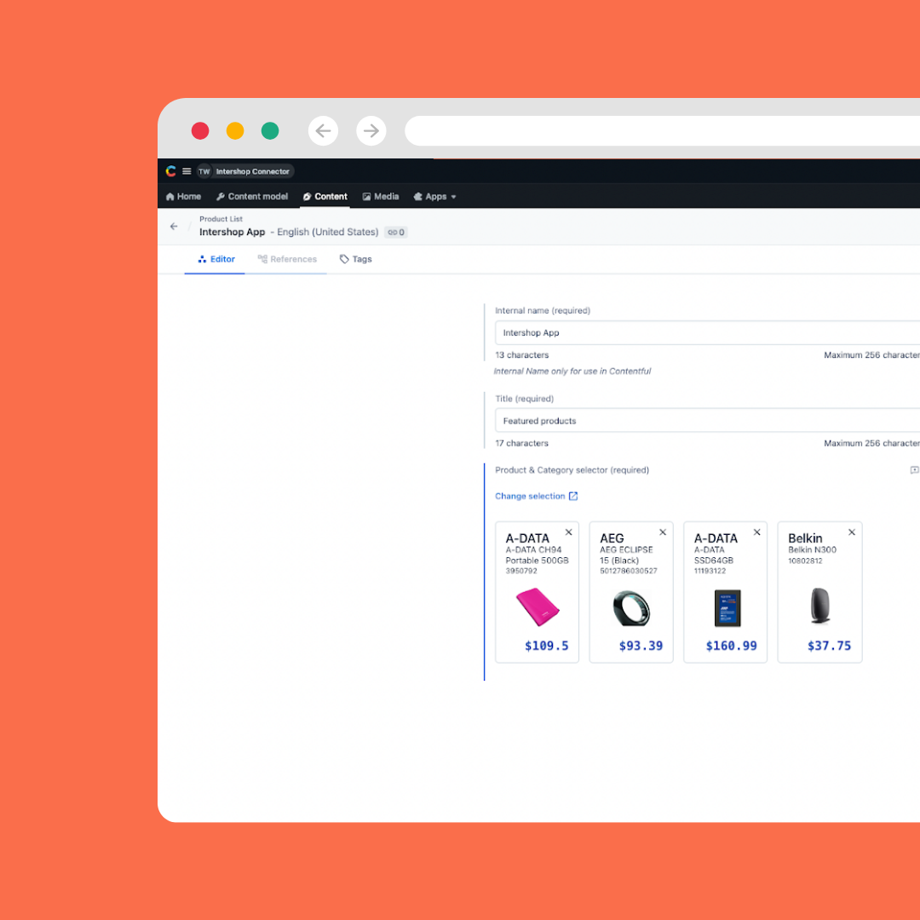Remove the Belkin N300 product card
This screenshot has width=920, height=920.
click(x=851, y=532)
